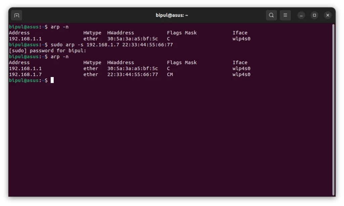Click the "[sudo] password for bipul:" line

point(47,51)
